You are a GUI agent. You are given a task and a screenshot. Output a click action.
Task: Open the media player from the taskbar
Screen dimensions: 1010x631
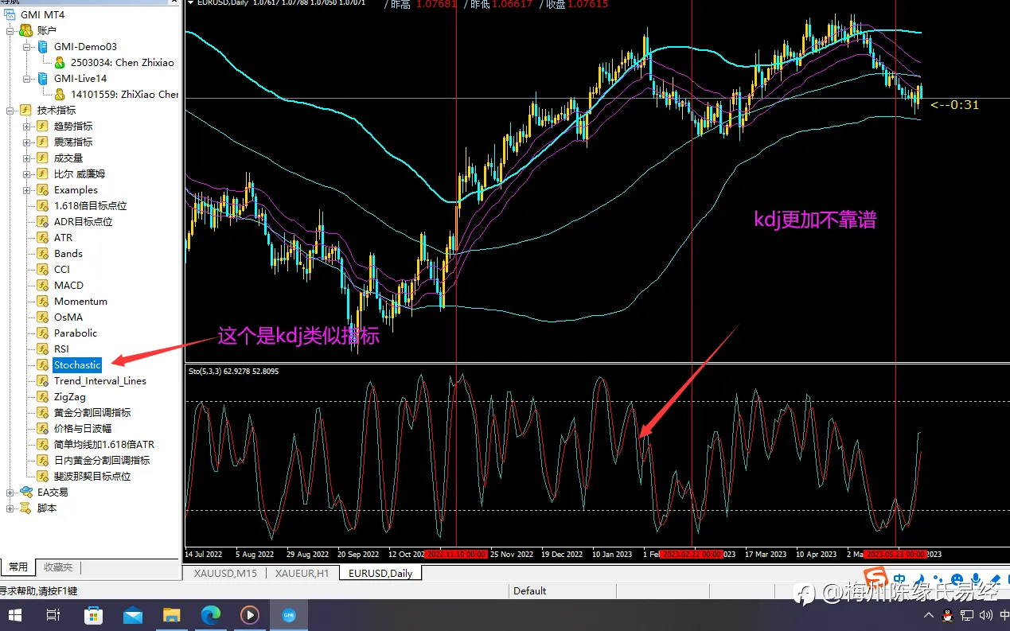tap(250, 615)
